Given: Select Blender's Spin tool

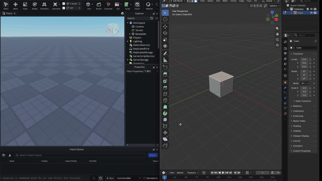Looking at the screenshot, I should pyautogui.click(x=165, y=113).
